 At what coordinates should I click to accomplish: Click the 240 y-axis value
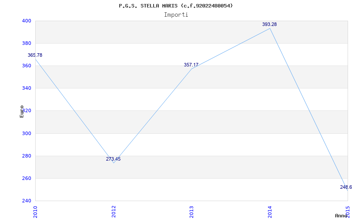tap(26, 201)
